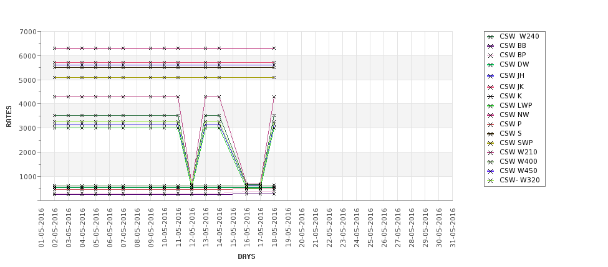This screenshot has height=267, width=608.
Task: Select the 'CSW P' legend label
Action: (510, 124)
